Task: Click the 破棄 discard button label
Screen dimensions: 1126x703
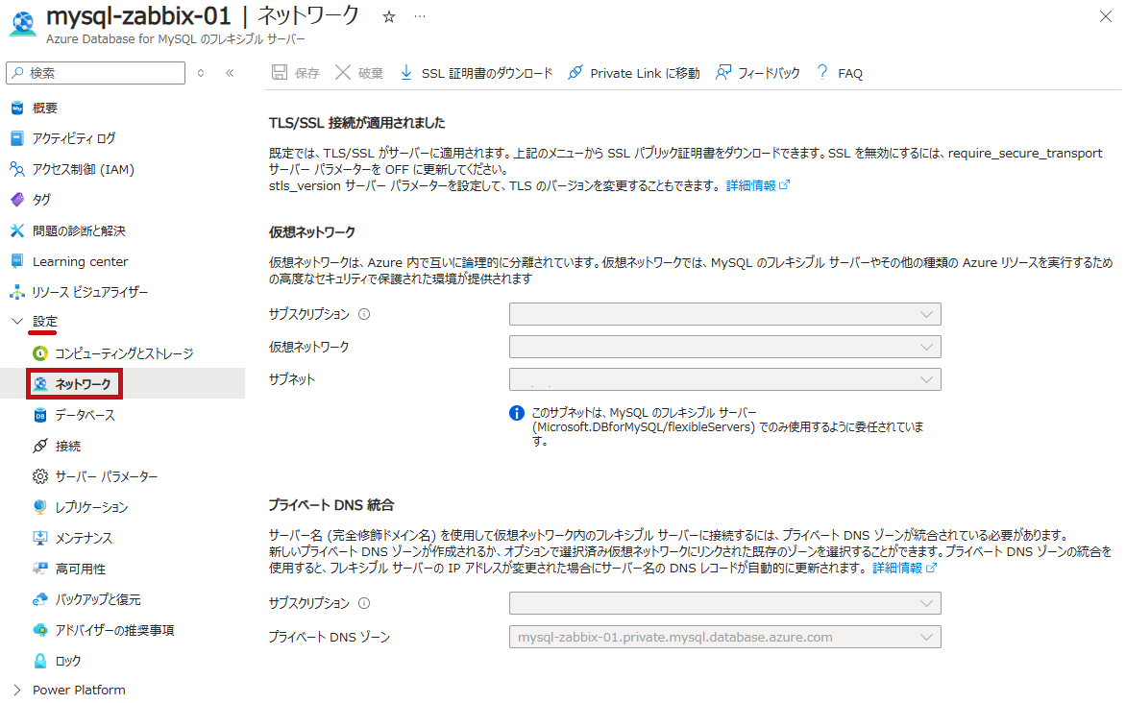Action: tap(371, 73)
